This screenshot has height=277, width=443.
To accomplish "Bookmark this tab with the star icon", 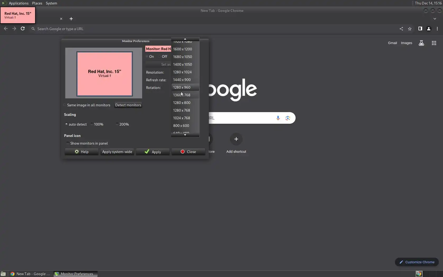I will (410, 29).
